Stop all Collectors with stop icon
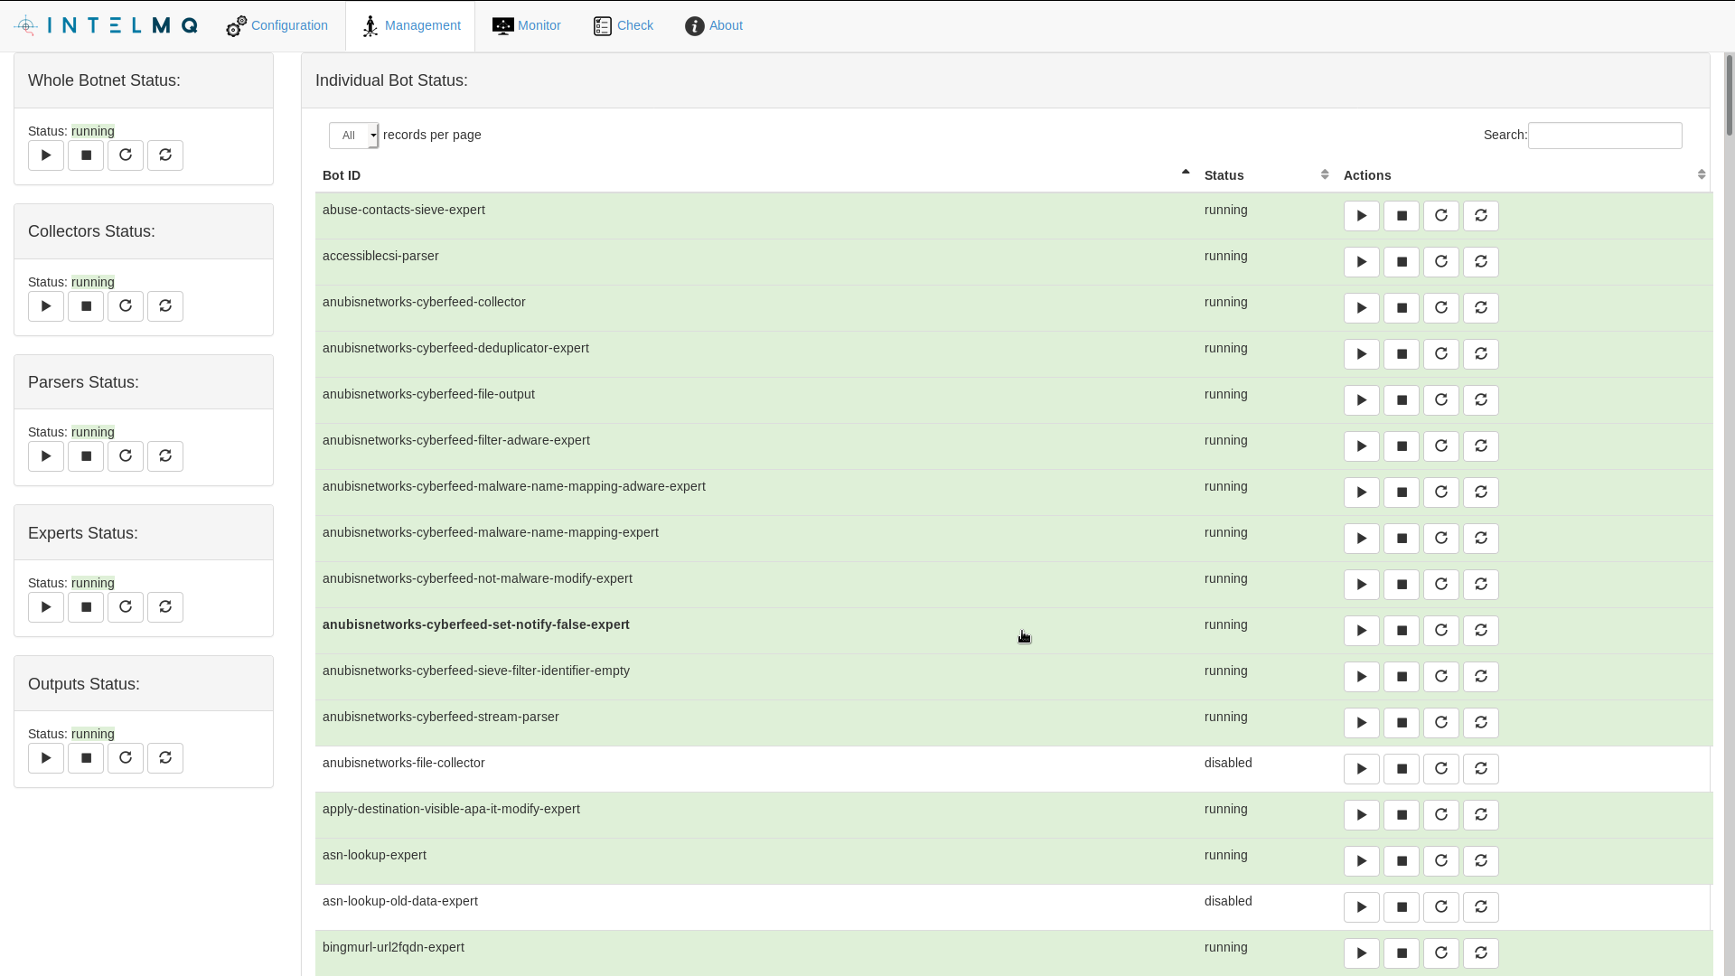 [86, 306]
